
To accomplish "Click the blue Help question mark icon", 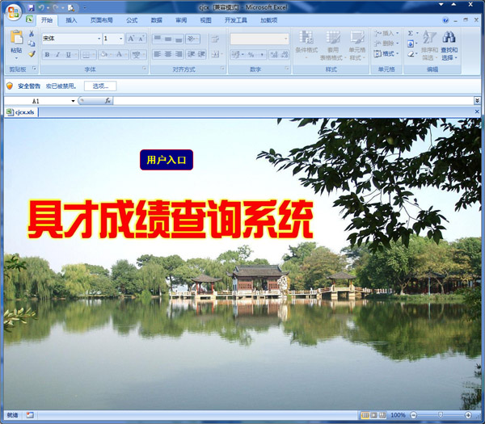I will click(x=445, y=20).
